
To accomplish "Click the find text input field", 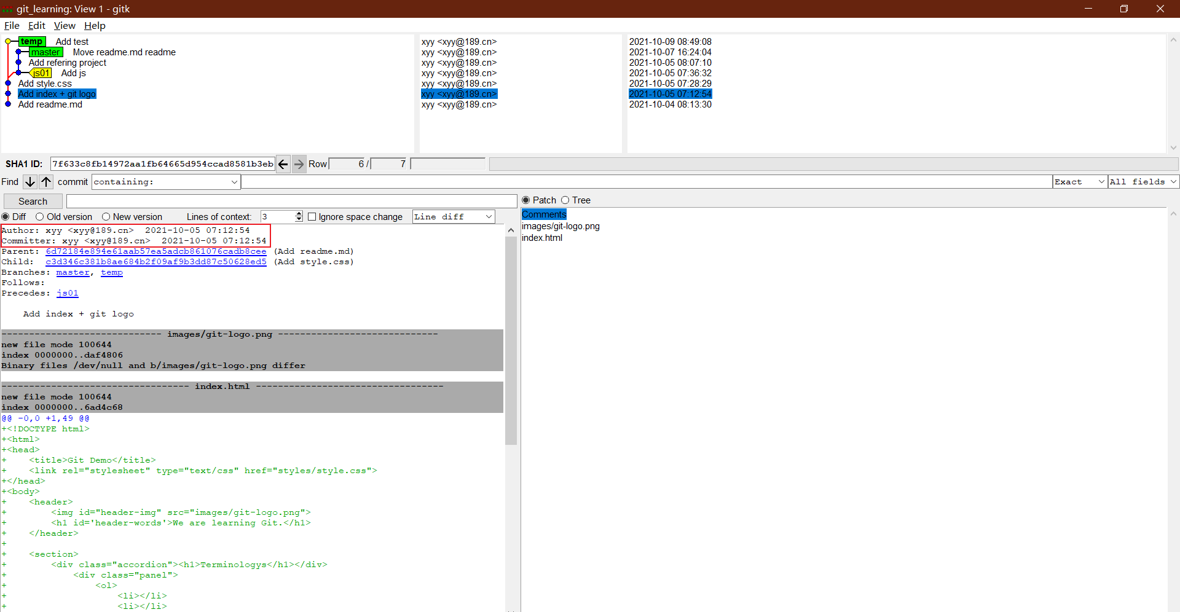I will pos(647,182).
